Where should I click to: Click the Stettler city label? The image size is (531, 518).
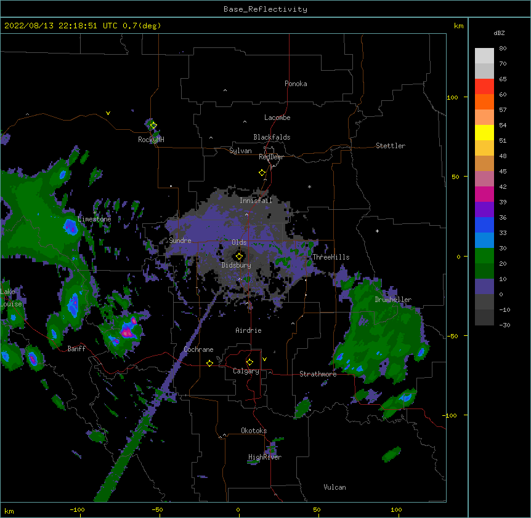391,146
